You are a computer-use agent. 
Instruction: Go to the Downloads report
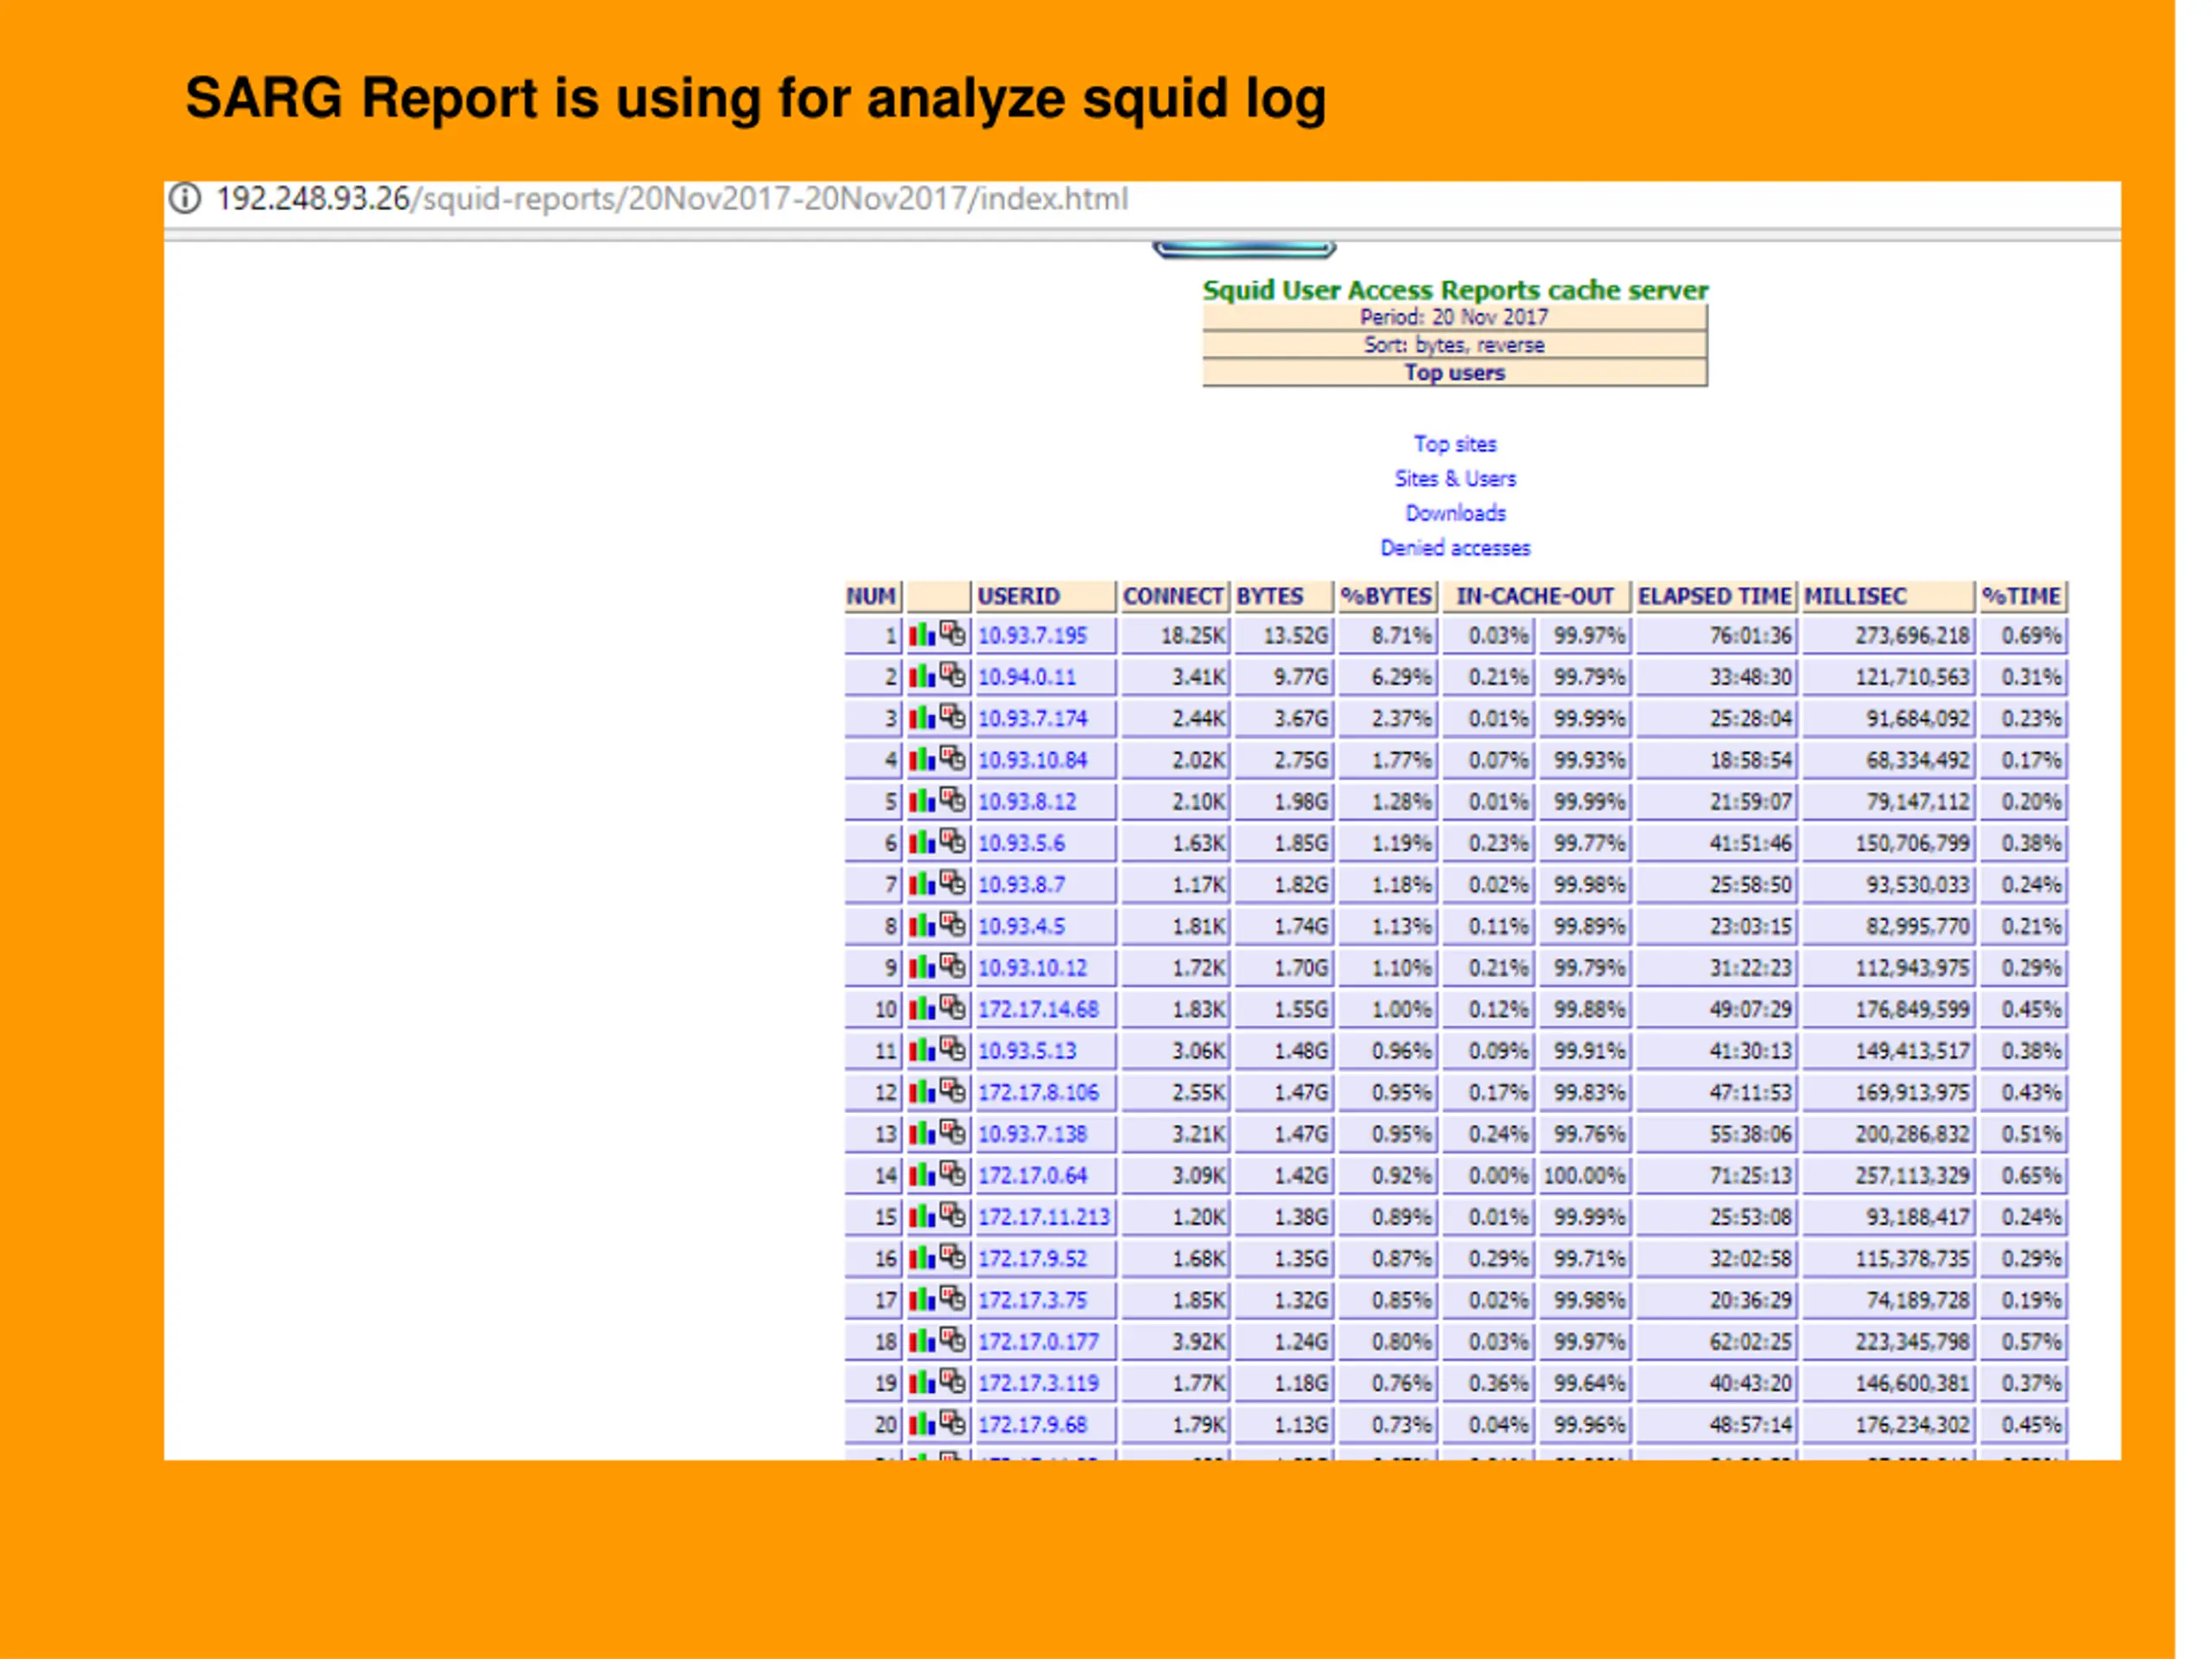click(x=1454, y=514)
